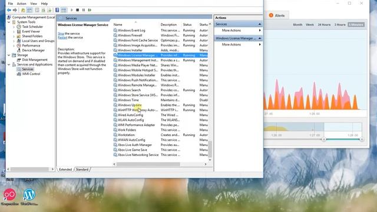377x212 pixels.
Task: Click the right timeline range slider handle
Action: click(x=361, y=139)
